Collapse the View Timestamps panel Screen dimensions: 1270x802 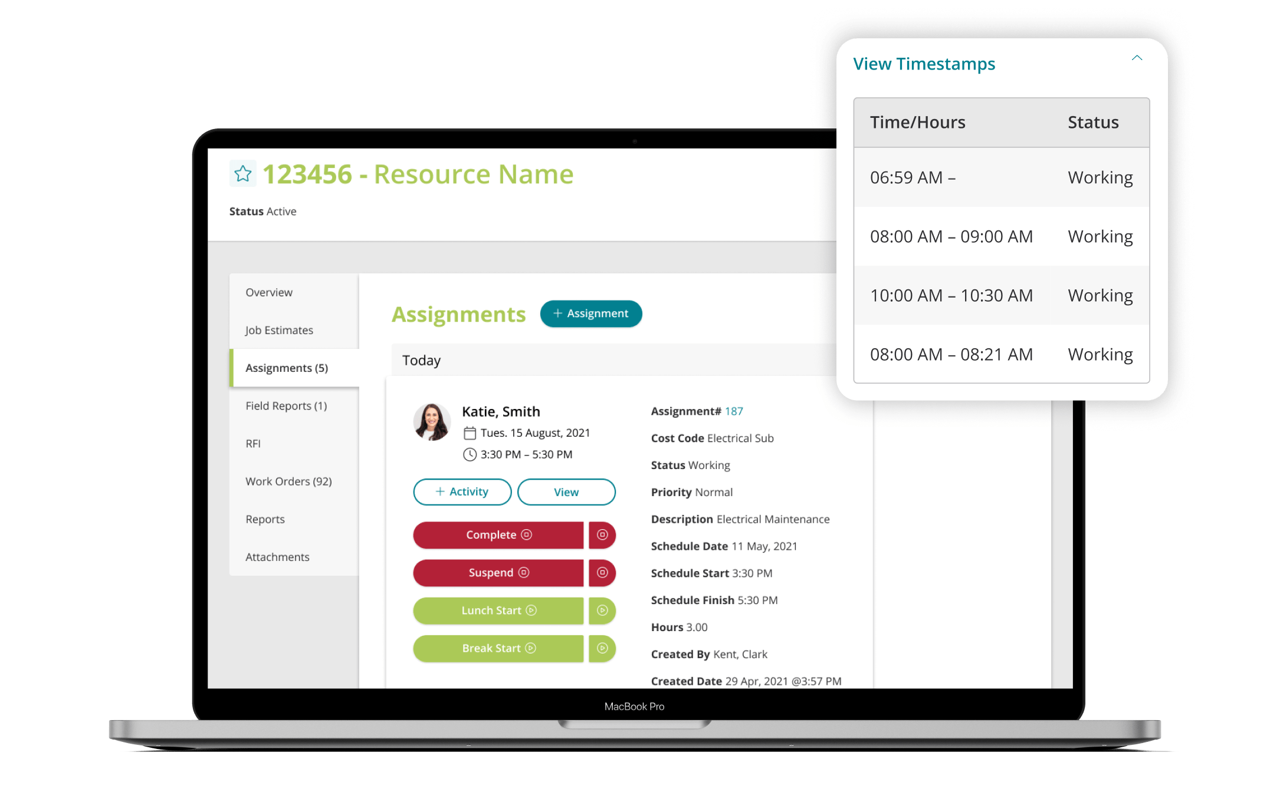[x=1137, y=58]
